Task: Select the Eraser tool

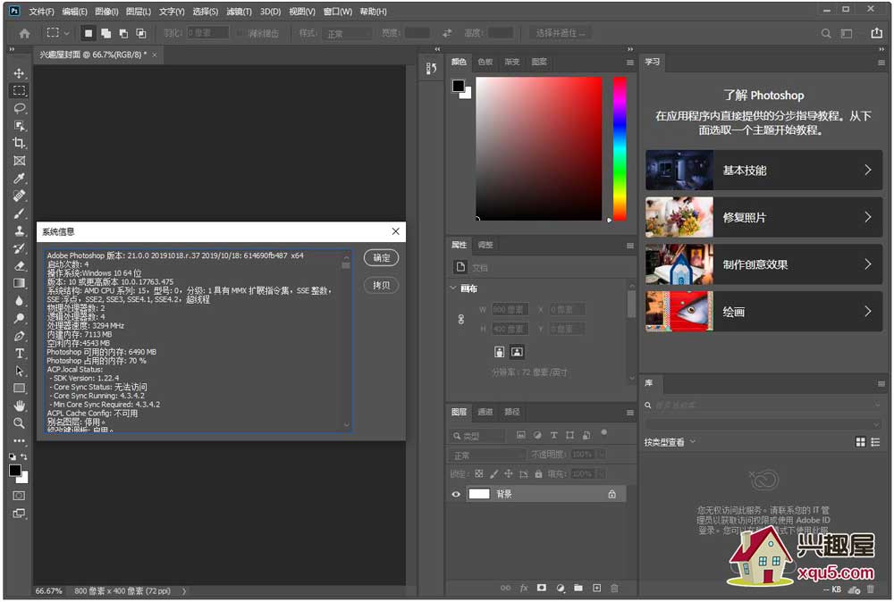Action: (19, 266)
